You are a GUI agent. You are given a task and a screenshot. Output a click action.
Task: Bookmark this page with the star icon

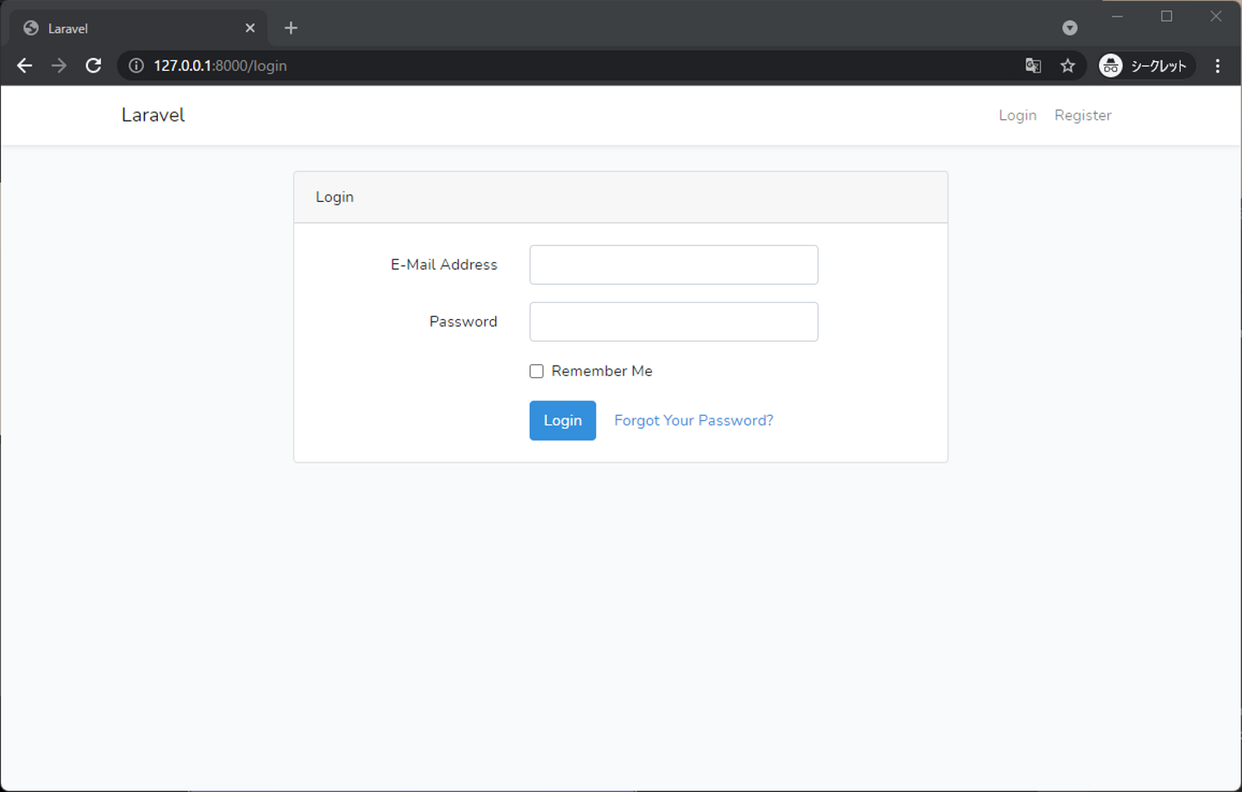(x=1068, y=66)
